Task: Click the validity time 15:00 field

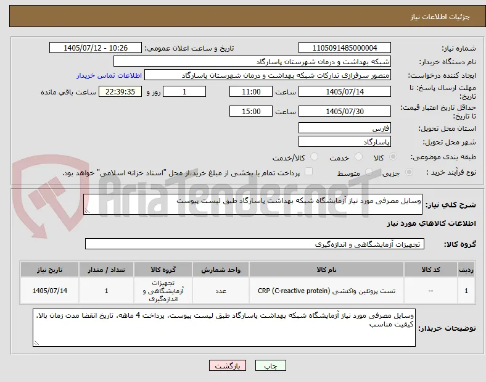Action: [251, 111]
